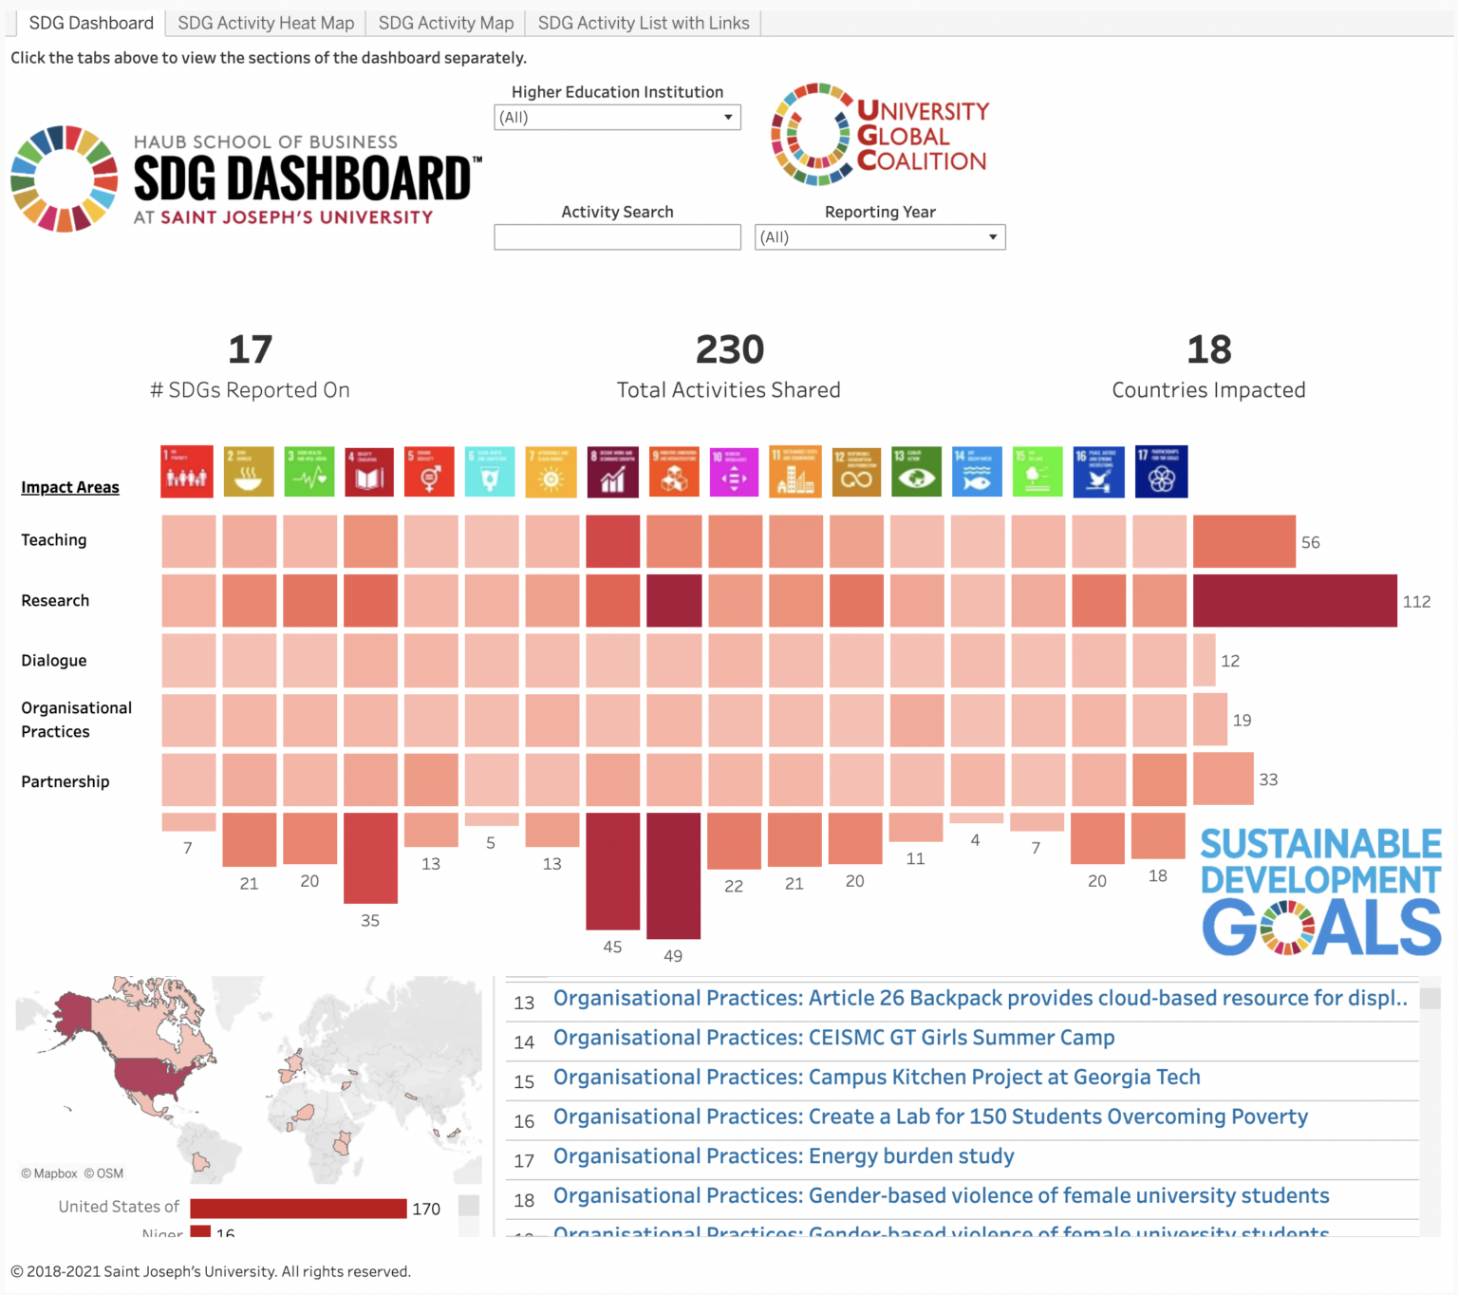Image resolution: width=1458 pixels, height=1295 pixels.
Task: Open the SDG Activity List with Links tab
Action: pyautogui.click(x=643, y=23)
